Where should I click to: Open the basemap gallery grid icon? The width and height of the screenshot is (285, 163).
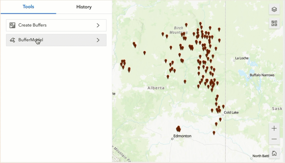274,23
